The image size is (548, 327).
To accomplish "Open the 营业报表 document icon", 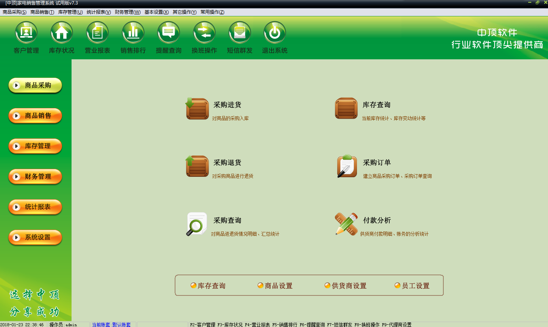I will (x=97, y=33).
